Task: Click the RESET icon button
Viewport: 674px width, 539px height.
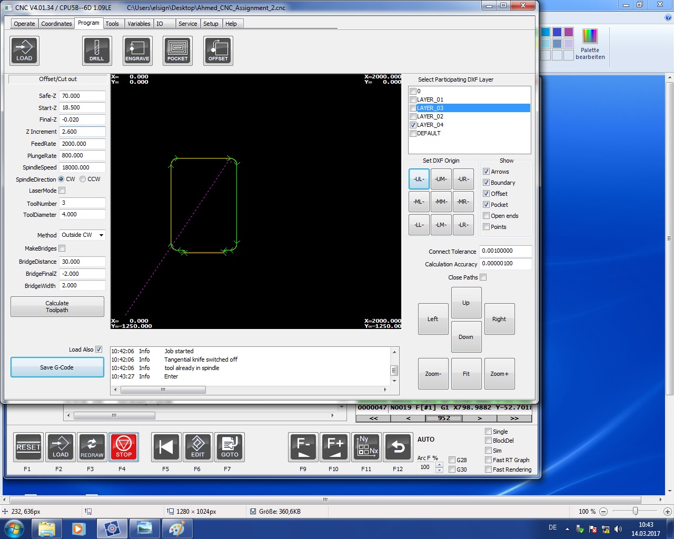Action: click(28, 447)
